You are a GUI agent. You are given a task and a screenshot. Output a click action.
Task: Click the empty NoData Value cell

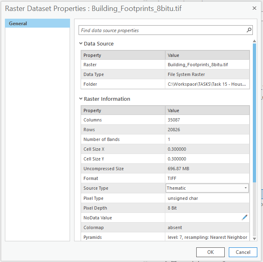(x=202, y=218)
